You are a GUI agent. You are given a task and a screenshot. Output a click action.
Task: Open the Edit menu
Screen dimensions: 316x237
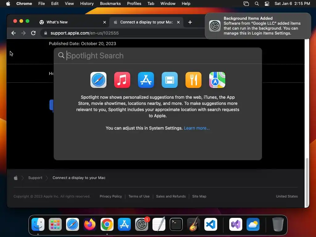[x=55, y=3]
